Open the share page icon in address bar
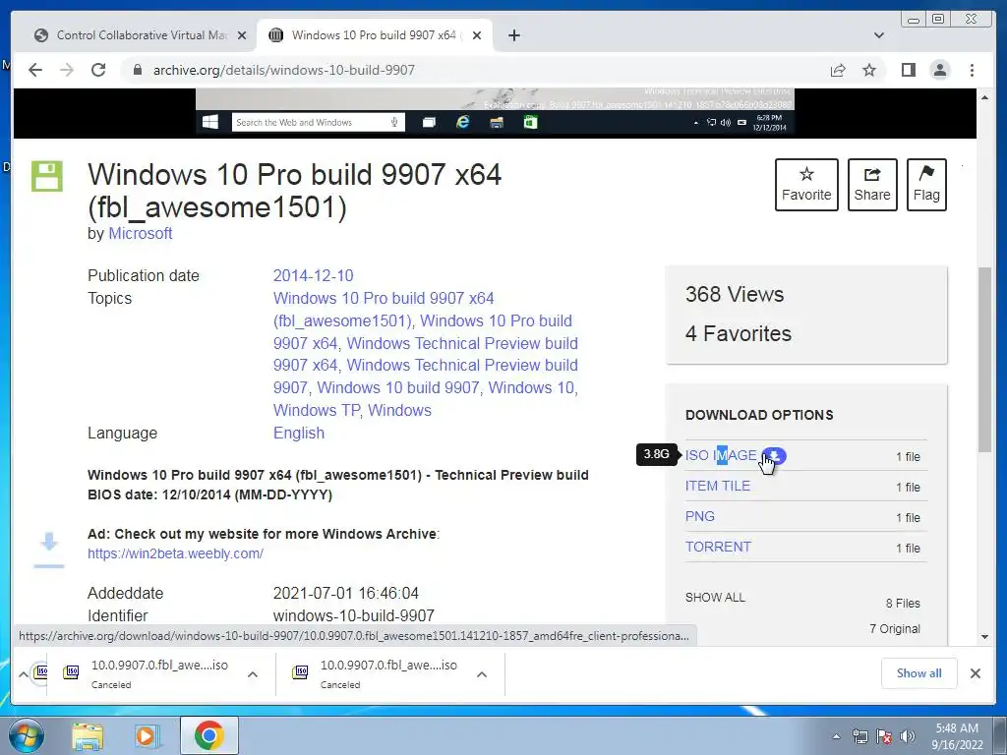 [838, 70]
